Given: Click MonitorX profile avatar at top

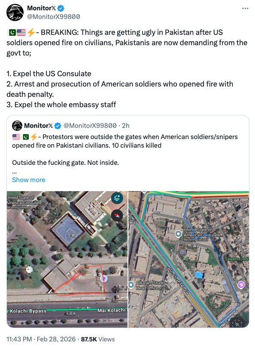Looking at the screenshot, I should coord(15,12).
